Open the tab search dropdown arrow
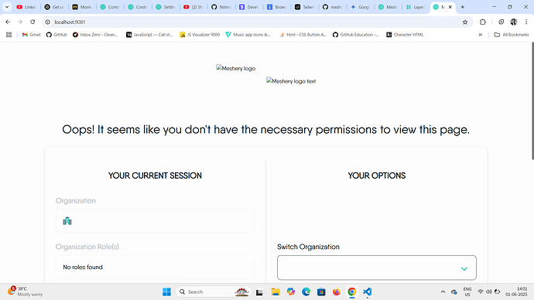This screenshot has width=534, height=300. coord(7,7)
